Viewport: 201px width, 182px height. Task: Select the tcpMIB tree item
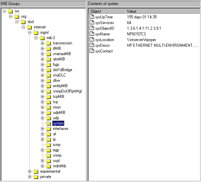[x=59, y=97]
